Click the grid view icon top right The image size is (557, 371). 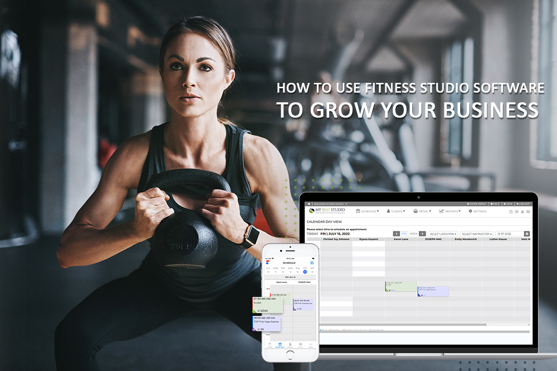528,212
